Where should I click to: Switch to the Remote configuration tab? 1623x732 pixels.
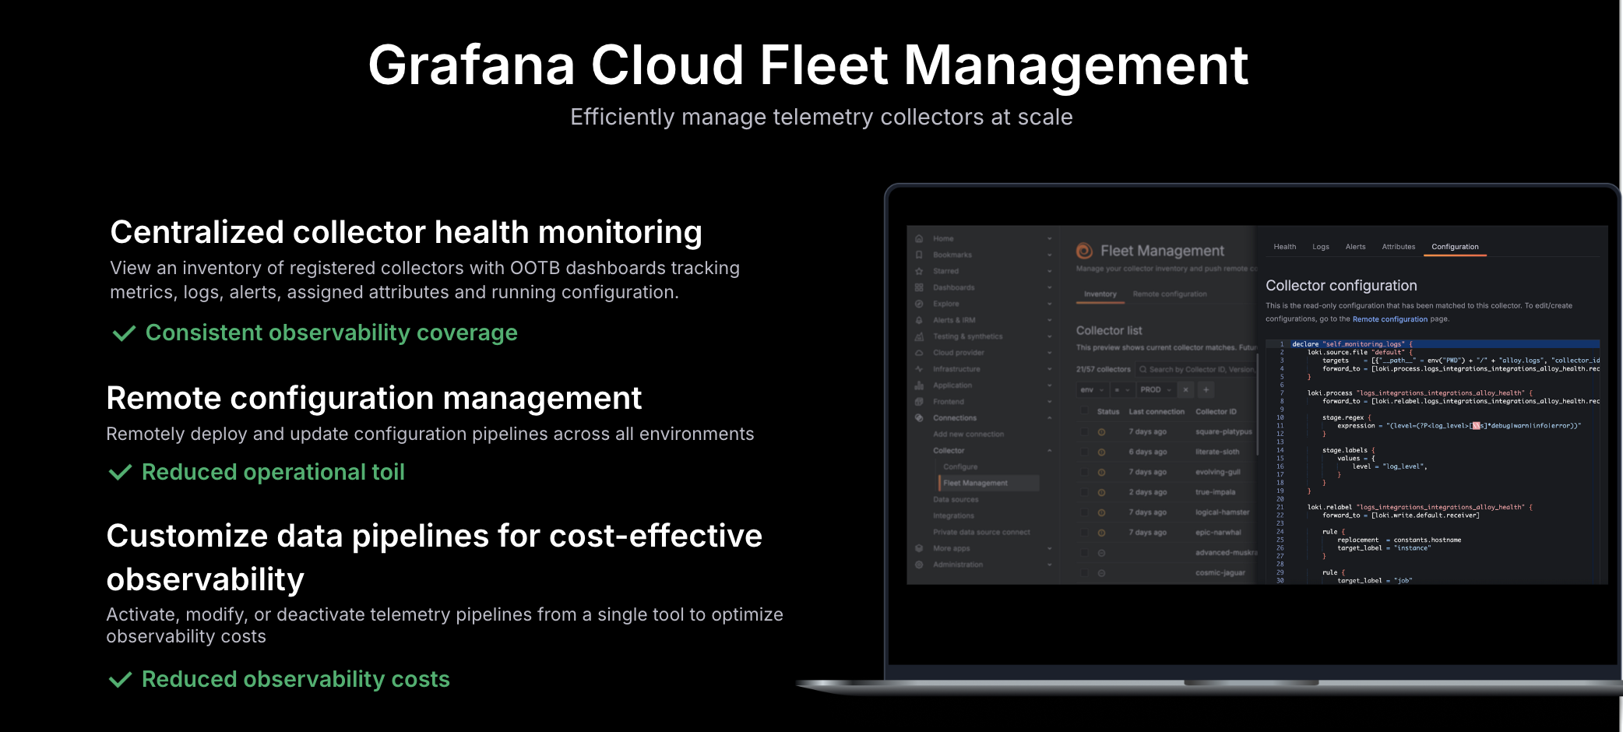(1171, 294)
